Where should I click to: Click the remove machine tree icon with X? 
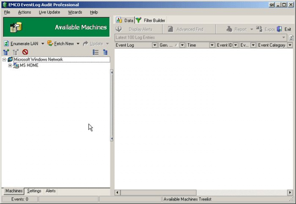point(16,52)
